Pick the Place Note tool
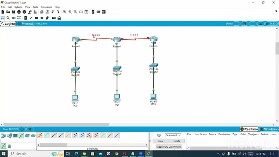279x157 pixels. (26, 18)
